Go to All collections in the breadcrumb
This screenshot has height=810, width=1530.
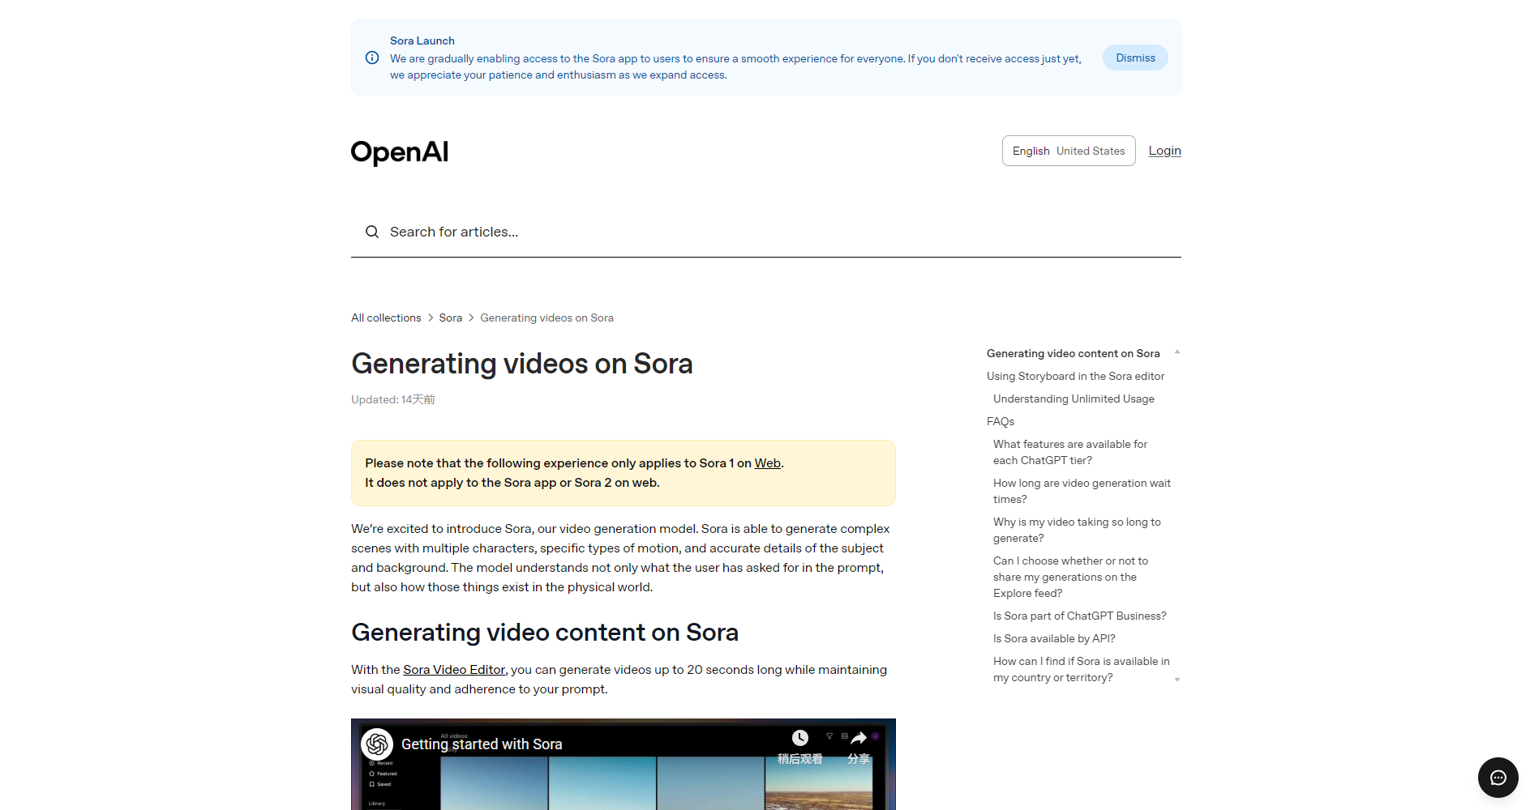point(386,318)
